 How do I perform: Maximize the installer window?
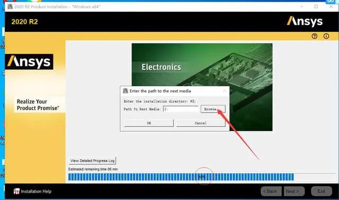point(316,6)
